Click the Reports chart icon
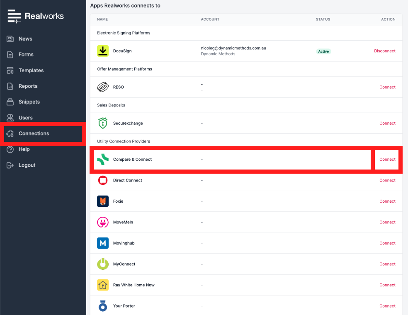The height and width of the screenshot is (315, 408). (x=10, y=86)
